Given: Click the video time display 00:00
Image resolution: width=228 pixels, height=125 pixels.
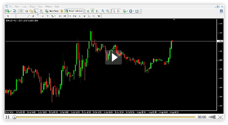Looking at the screenshot, I should pyautogui.click(x=202, y=117).
